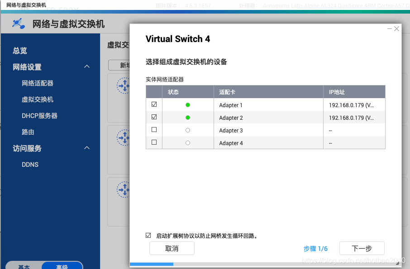
Task: Click the Adapter 4 name cell
Action: 268,143
